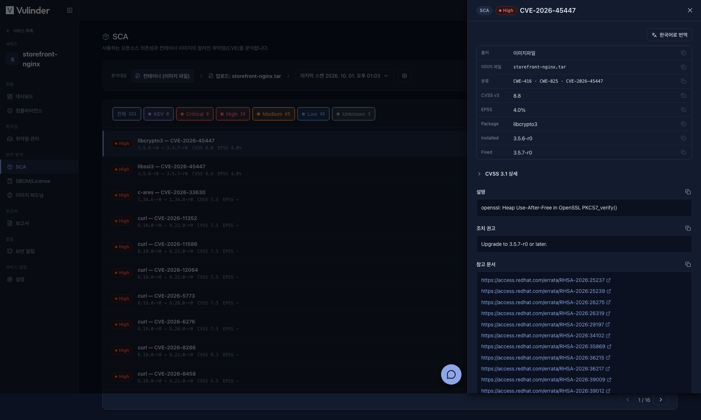The width and height of the screenshot is (701, 420).
Task: Filter by Medium 65 severity
Action: tap(273, 114)
